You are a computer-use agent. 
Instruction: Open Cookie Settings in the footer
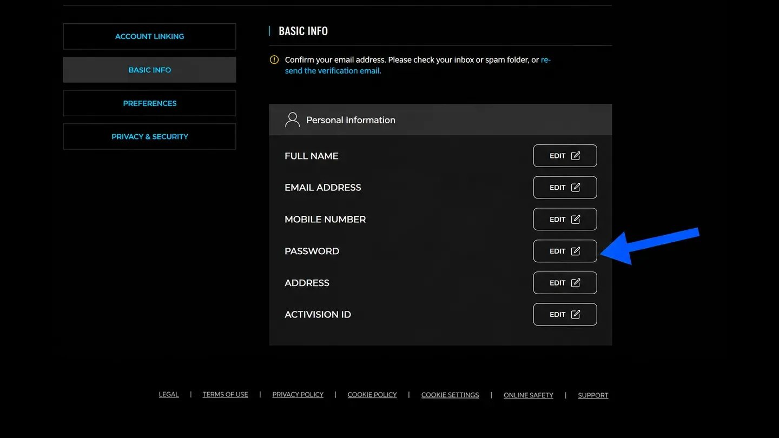pyautogui.click(x=450, y=395)
